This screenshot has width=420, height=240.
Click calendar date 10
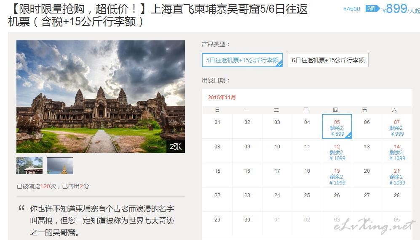[x=277, y=146]
